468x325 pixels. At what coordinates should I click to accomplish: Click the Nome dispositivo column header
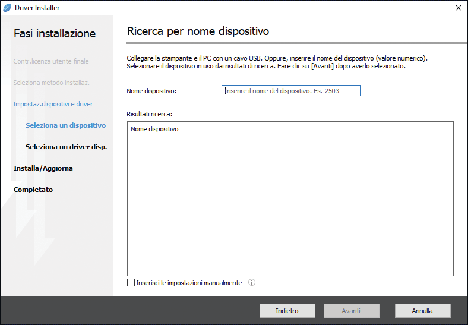coord(286,129)
